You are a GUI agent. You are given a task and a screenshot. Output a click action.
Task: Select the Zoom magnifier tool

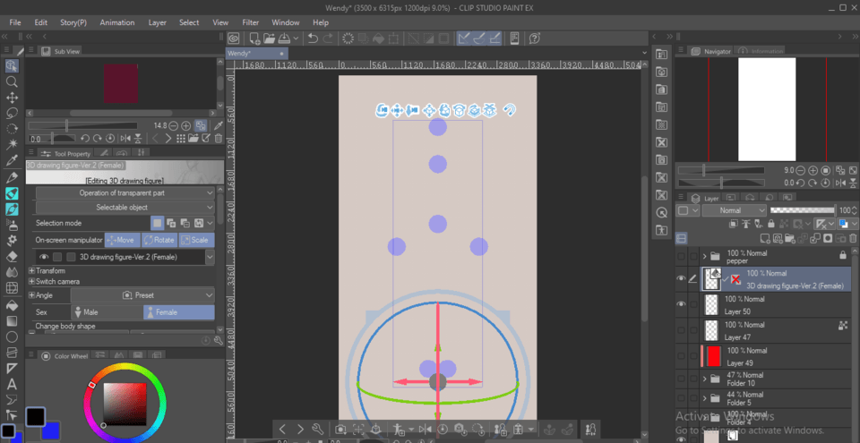click(x=12, y=82)
